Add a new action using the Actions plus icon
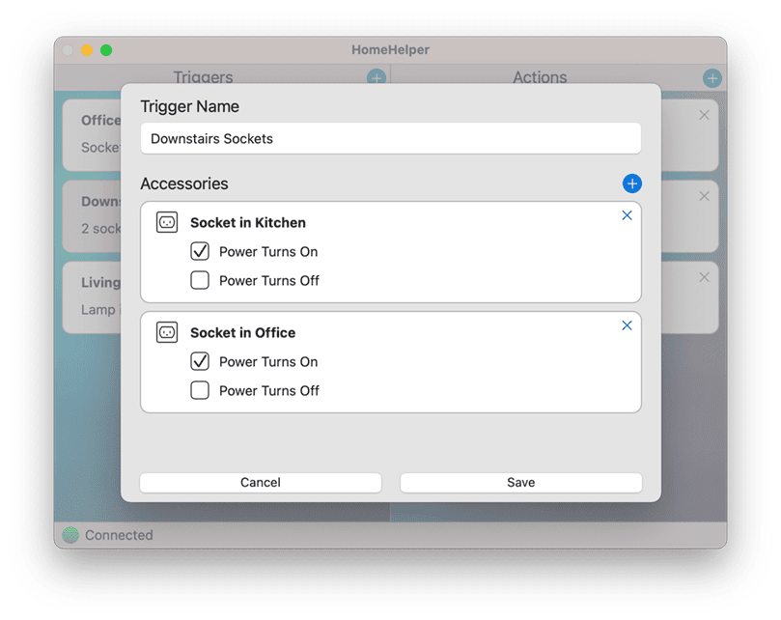This screenshot has height=620, width=781. (712, 78)
